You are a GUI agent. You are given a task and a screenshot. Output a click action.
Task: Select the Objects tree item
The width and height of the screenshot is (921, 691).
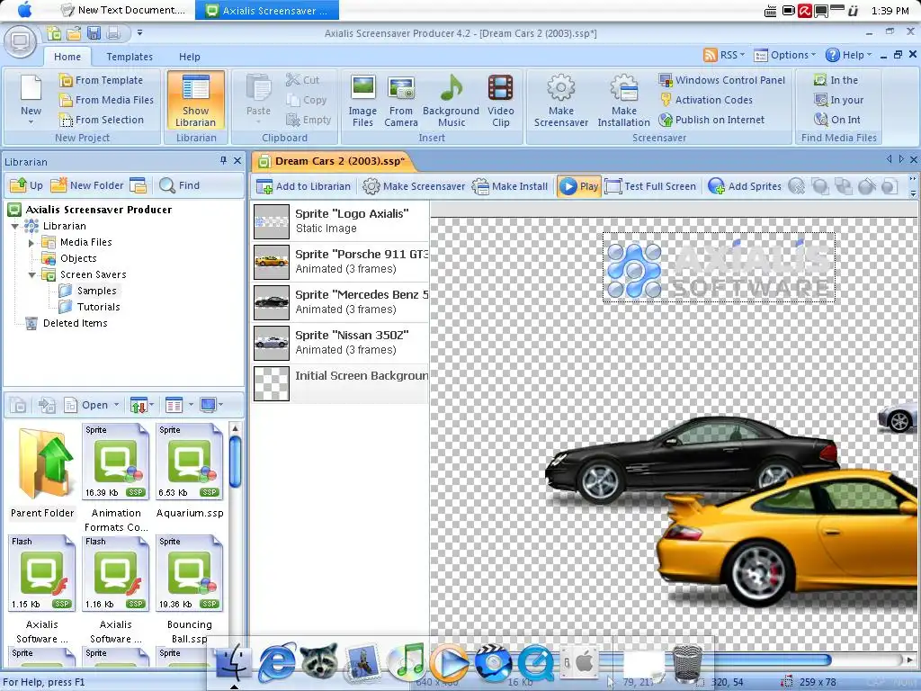coord(78,258)
